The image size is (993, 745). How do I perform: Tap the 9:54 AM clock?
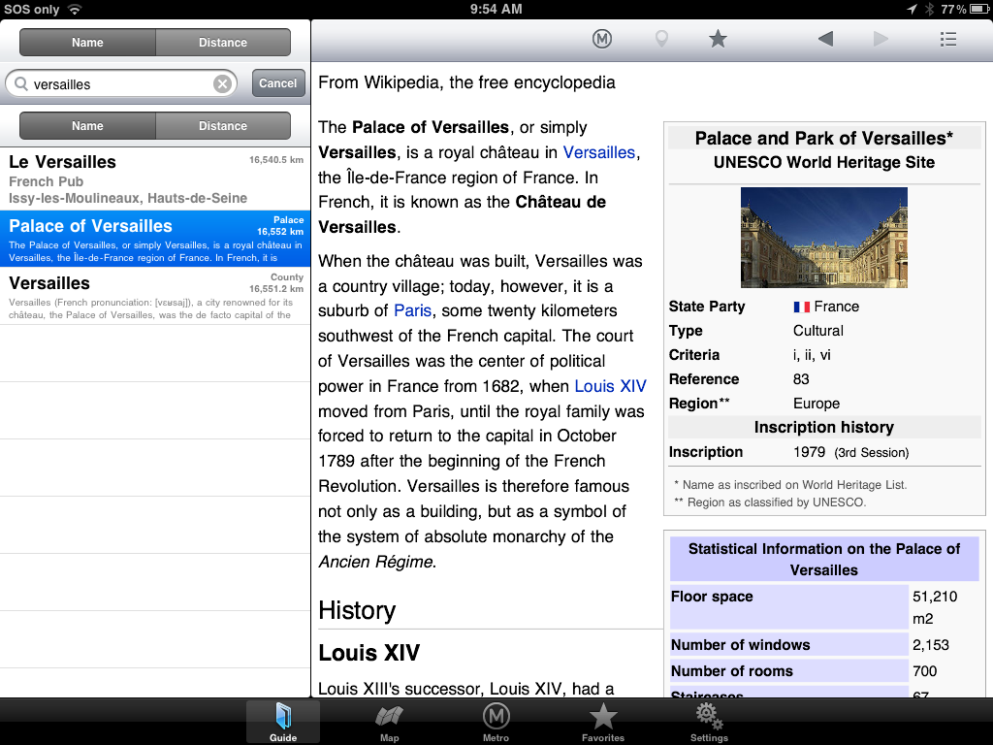(x=496, y=9)
